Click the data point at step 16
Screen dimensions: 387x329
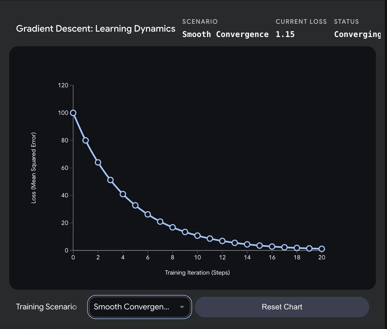click(x=272, y=246)
